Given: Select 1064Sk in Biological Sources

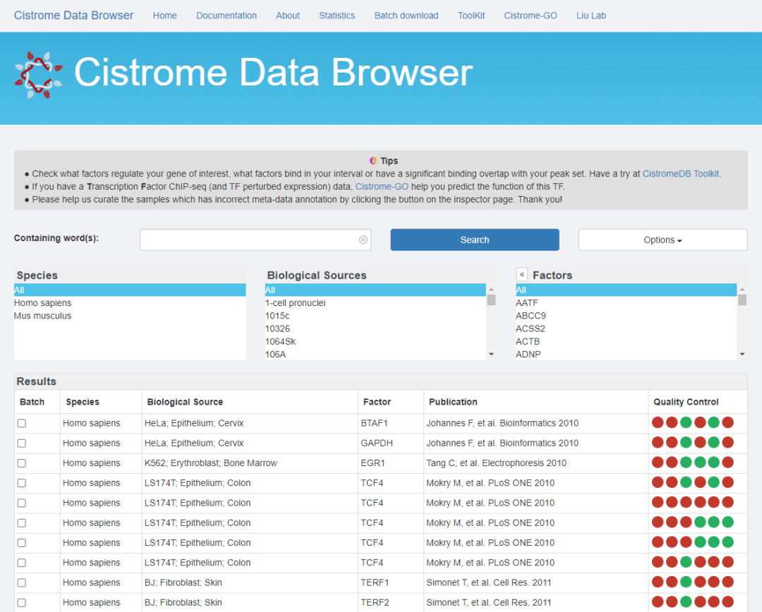Looking at the screenshot, I should tap(375, 341).
